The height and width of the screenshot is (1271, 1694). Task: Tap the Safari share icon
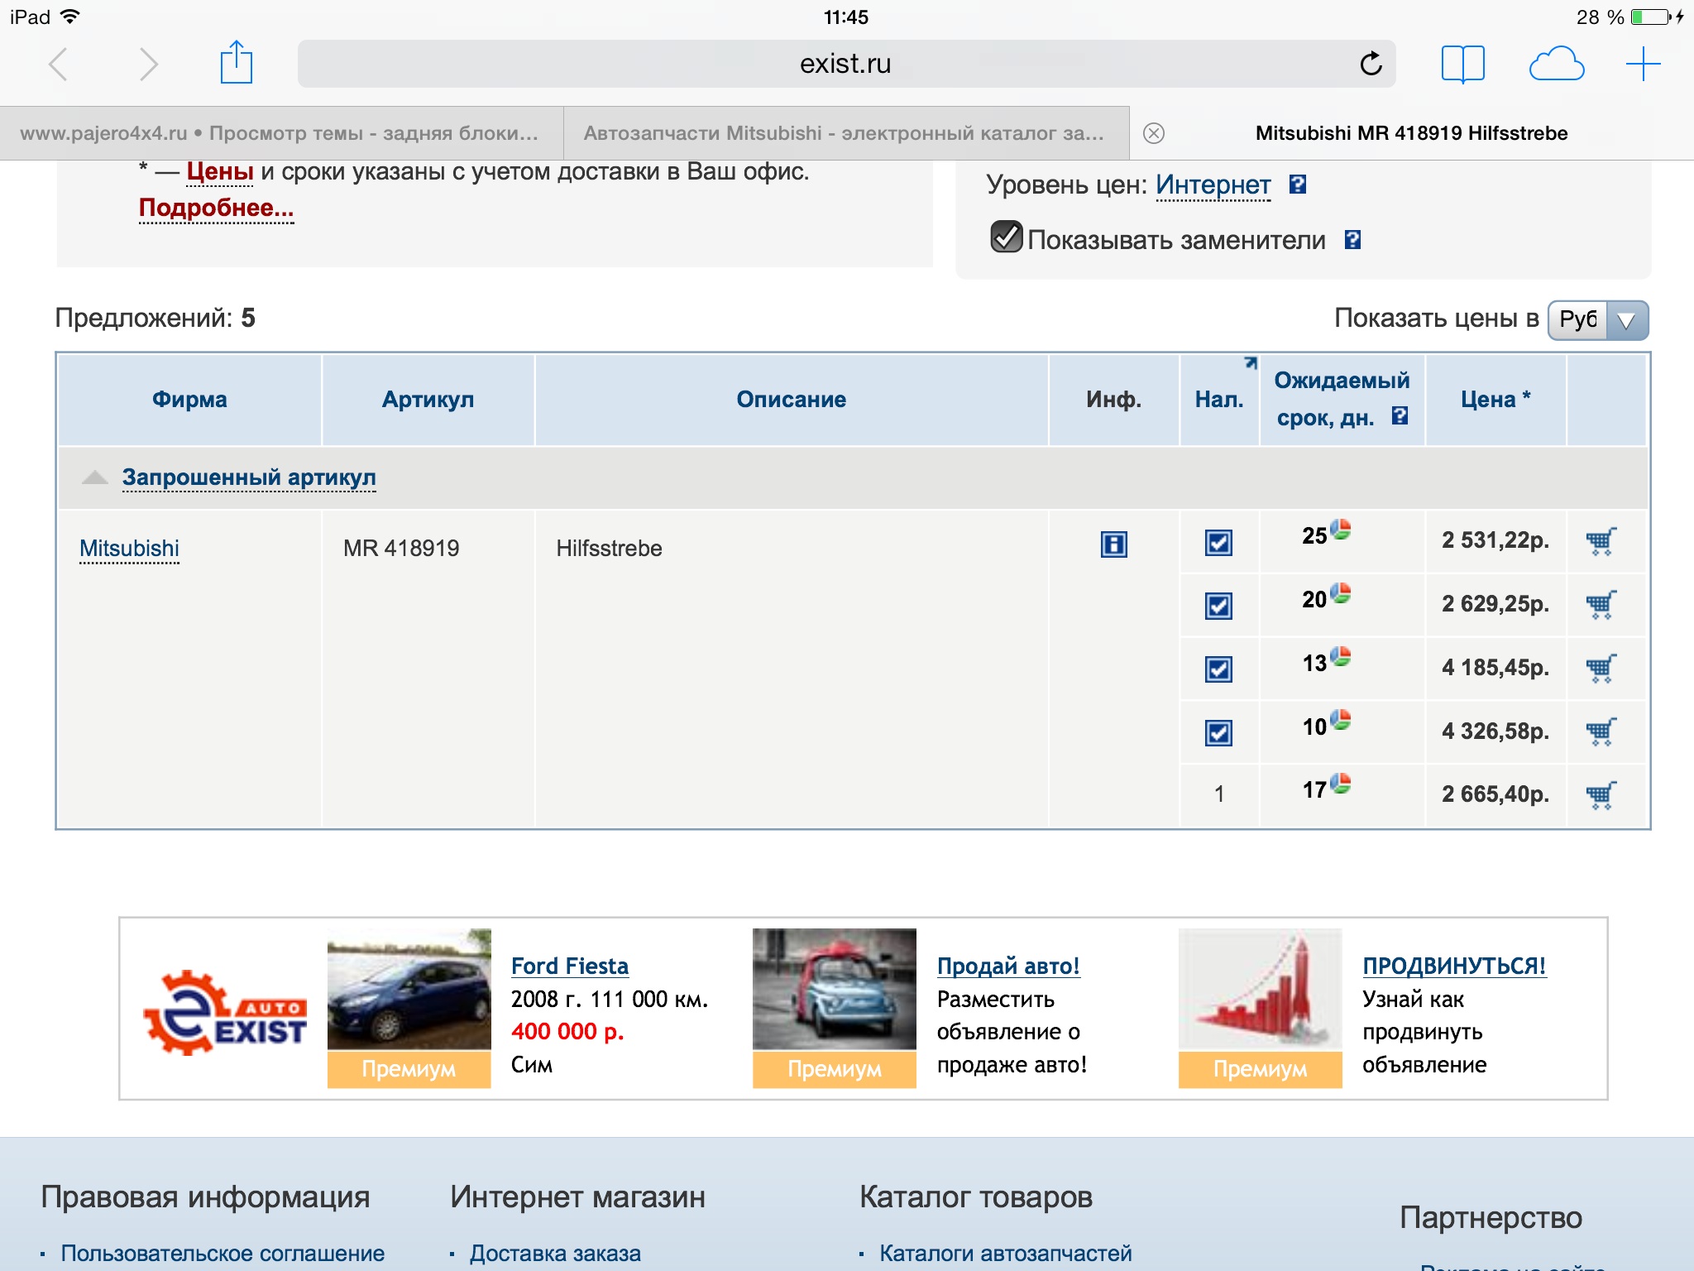(236, 63)
